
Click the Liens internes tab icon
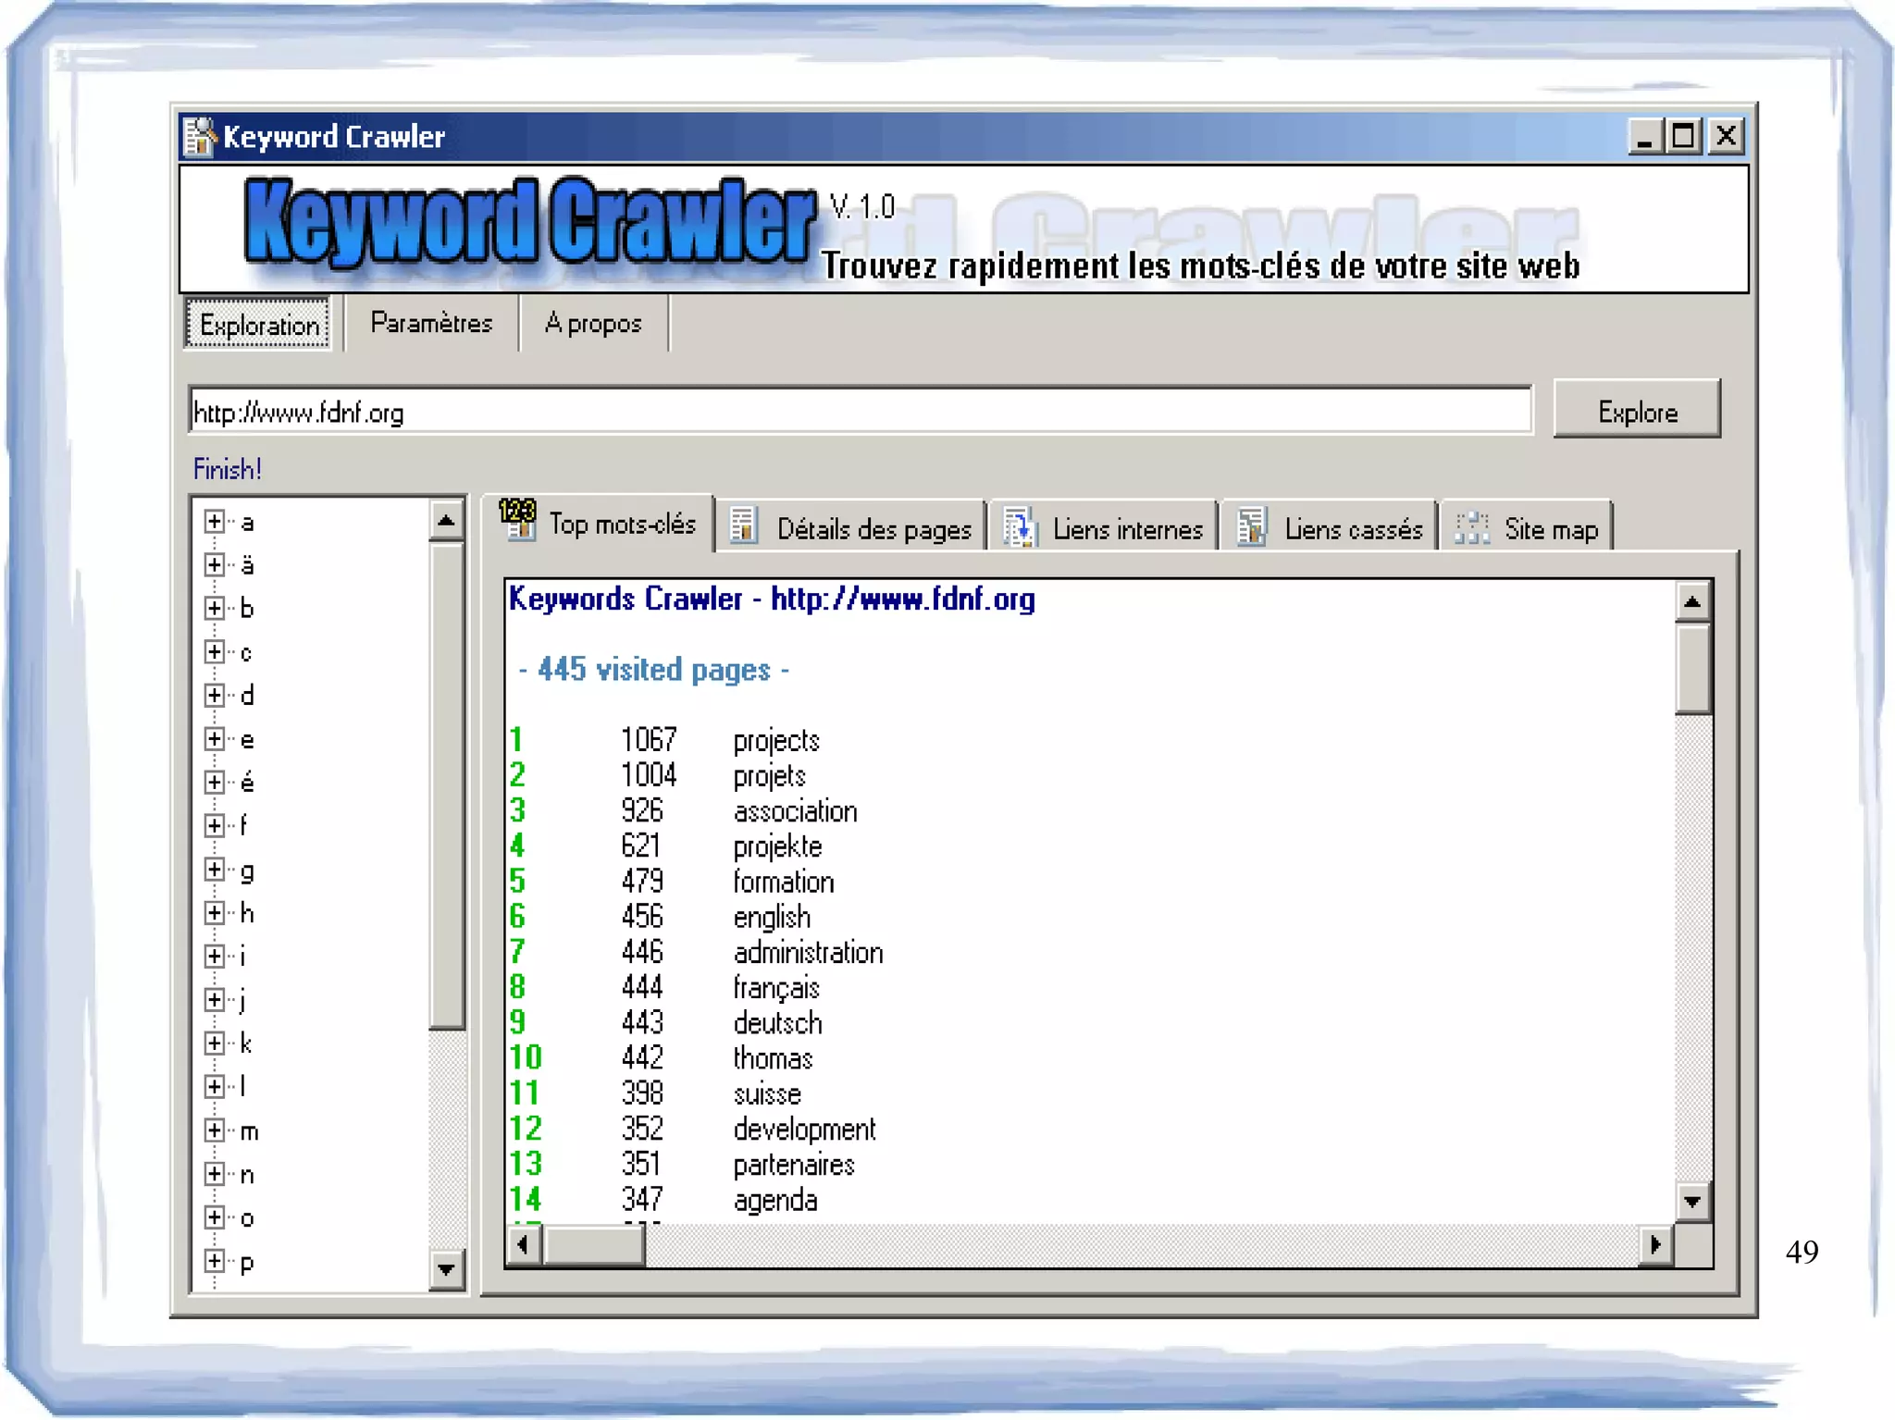[1020, 527]
